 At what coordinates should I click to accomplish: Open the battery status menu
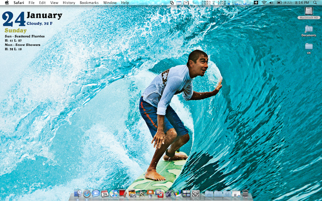(285, 3)
